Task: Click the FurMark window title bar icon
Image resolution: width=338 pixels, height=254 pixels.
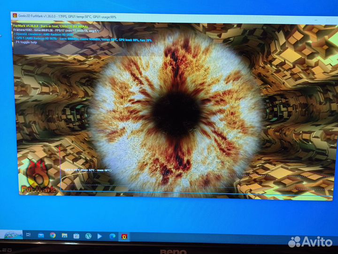Action: (x=15, y=16)
